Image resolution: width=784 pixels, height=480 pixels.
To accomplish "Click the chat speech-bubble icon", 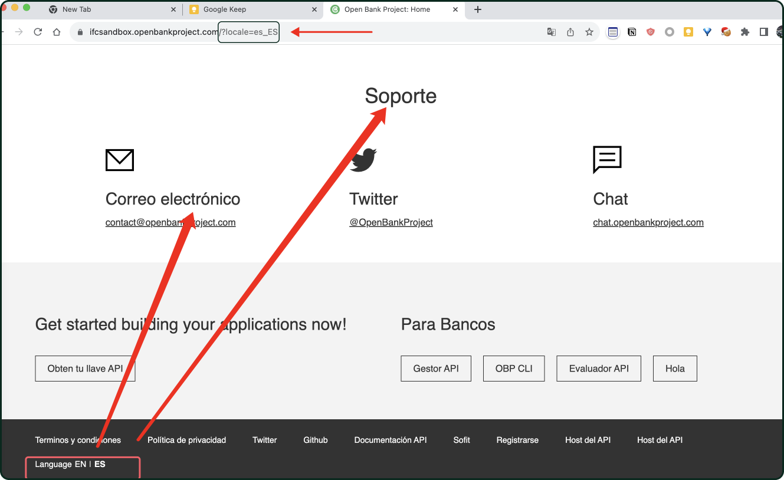I will 607,160.
